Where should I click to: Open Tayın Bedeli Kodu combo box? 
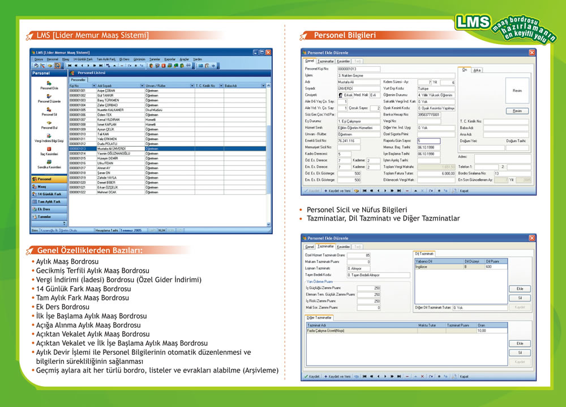coord(378,275)
